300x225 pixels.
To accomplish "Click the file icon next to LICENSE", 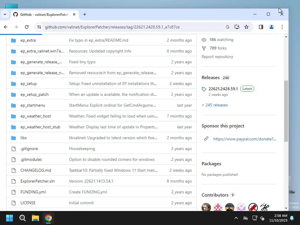I will tap(13, 203).
